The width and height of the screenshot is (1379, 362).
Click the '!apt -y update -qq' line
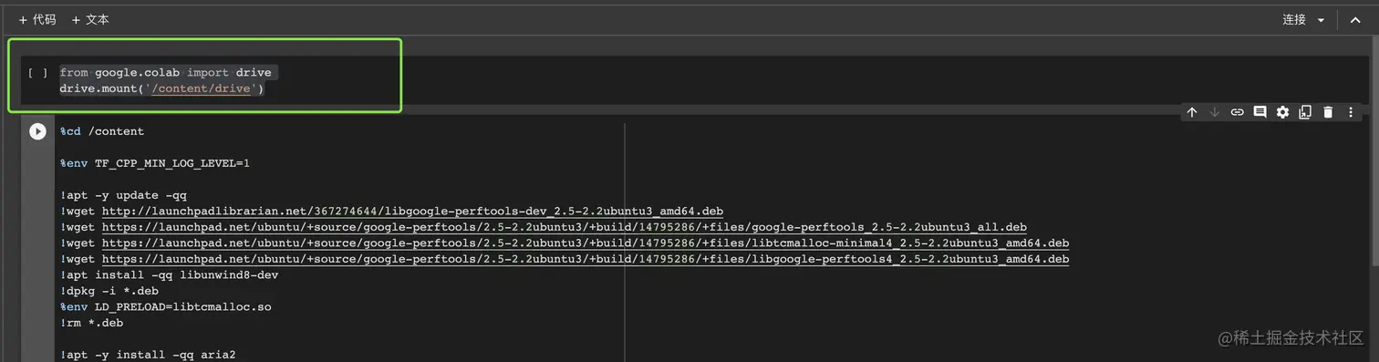click(x=124, y=195)
